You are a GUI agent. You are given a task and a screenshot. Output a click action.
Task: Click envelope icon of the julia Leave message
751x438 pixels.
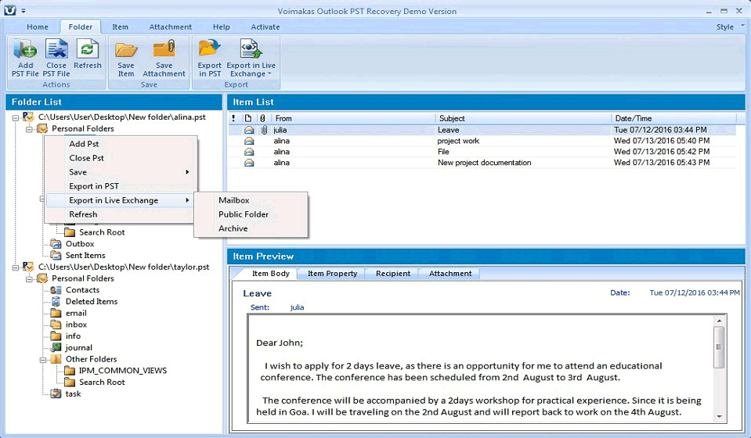tap(249, 130)
